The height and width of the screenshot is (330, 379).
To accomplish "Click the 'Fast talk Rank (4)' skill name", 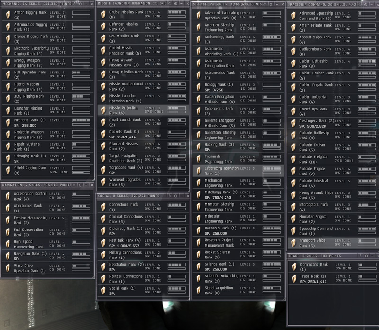I will [125, 240].
